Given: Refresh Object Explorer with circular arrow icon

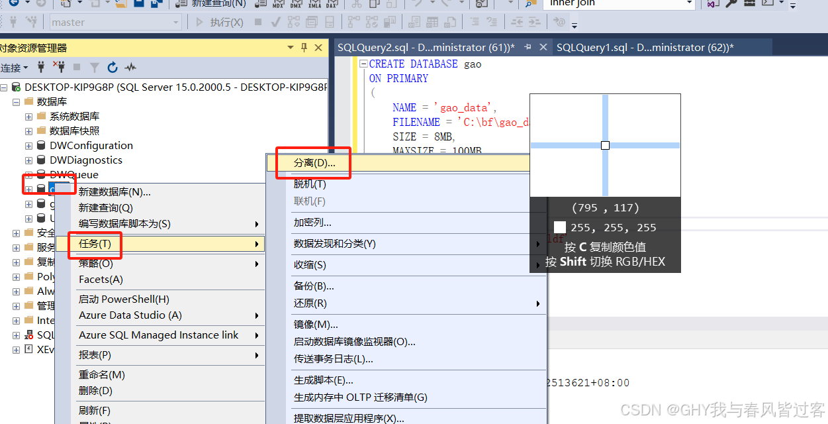Looking at the screenshot, I should tap(113, 67).
